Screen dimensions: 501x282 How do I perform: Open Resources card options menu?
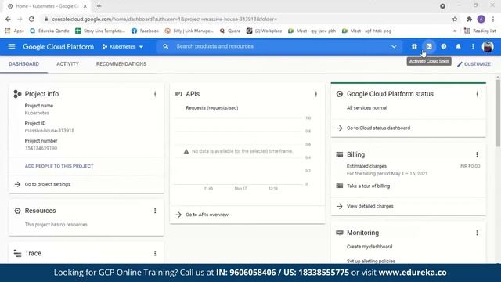[155, 211]
